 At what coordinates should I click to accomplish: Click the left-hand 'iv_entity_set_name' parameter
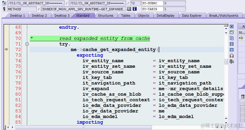109,66
